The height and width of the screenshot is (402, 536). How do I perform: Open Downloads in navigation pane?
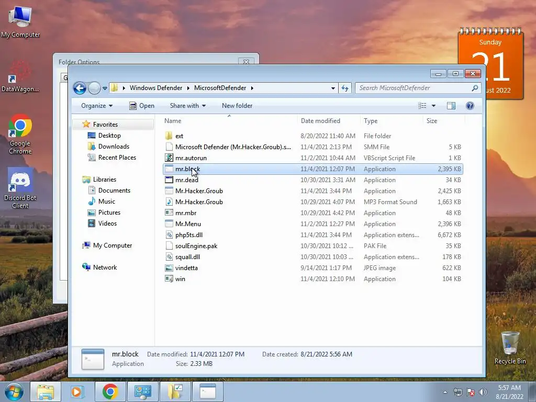tap(114, 147)
